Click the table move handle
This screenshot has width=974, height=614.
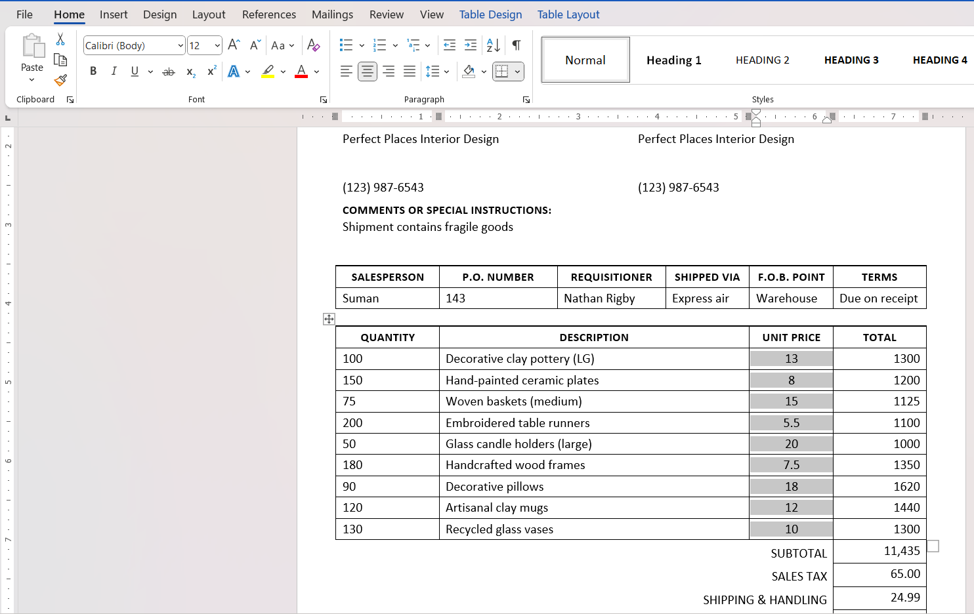(329, 319)
